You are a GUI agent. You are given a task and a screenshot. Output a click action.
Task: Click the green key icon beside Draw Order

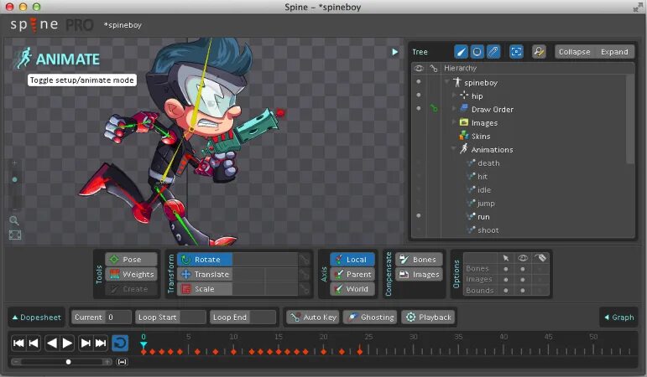(x=434, y=109)
